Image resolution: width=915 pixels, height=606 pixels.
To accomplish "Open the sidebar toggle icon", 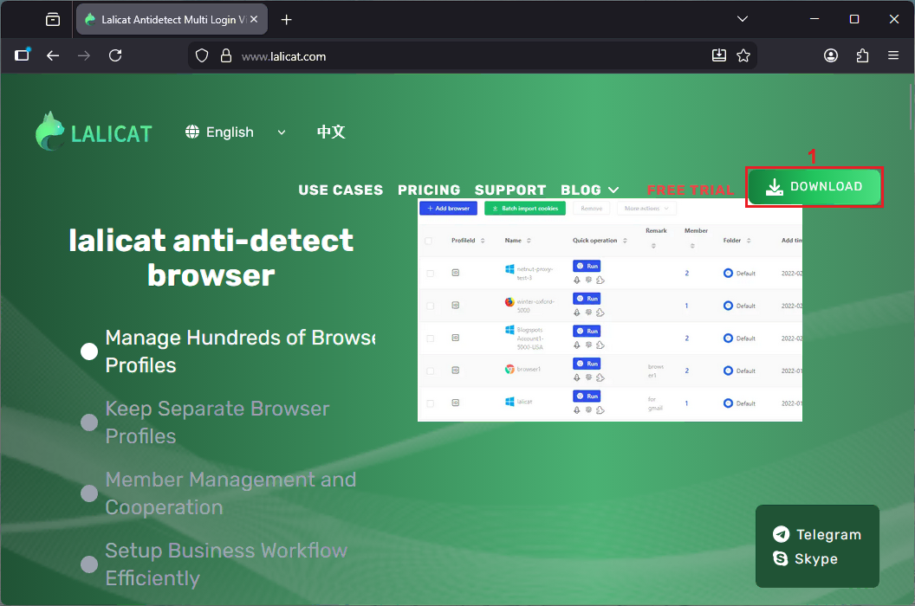I will coord(23,55).
